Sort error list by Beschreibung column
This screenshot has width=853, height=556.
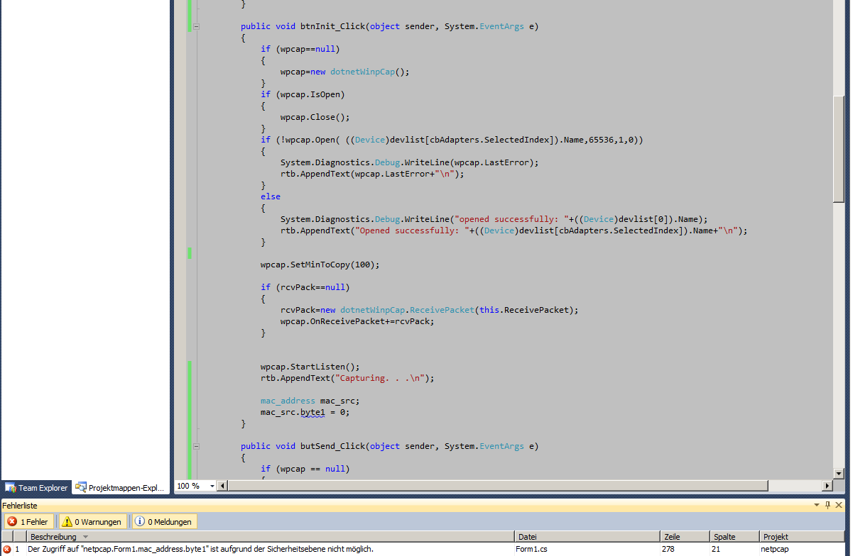270,537
